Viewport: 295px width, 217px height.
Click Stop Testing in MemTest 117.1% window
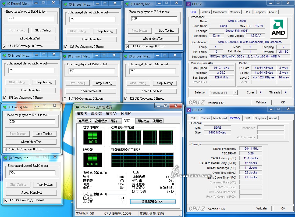coord(166,31)
